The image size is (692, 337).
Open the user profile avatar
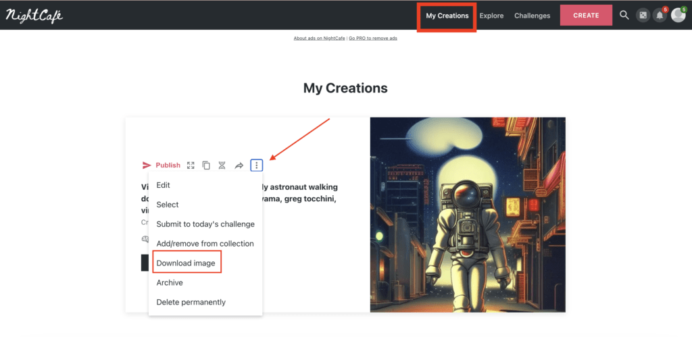(x=678, y=16)
